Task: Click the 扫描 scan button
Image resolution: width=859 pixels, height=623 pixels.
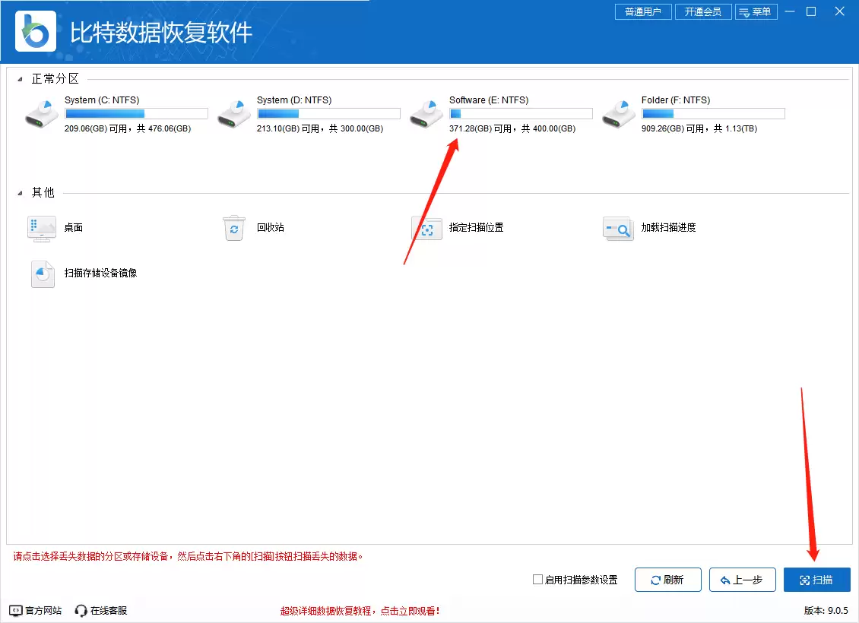Action: [x=816, y=580]
